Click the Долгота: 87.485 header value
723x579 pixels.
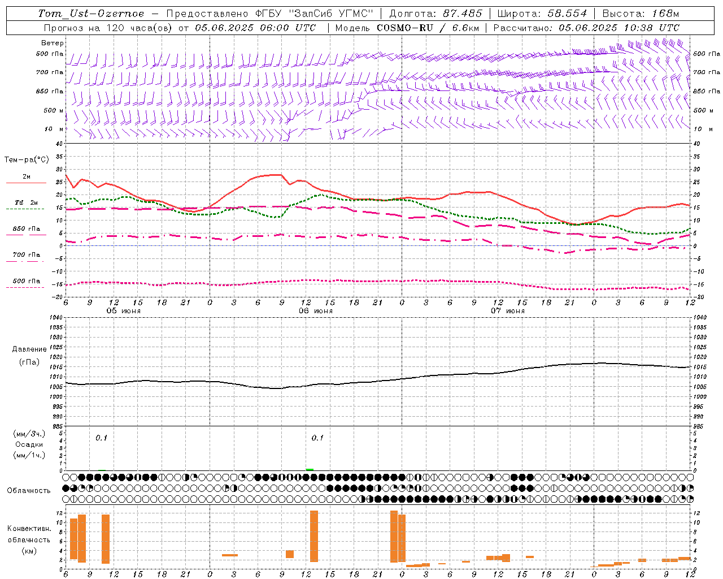[x=435, y=14]
